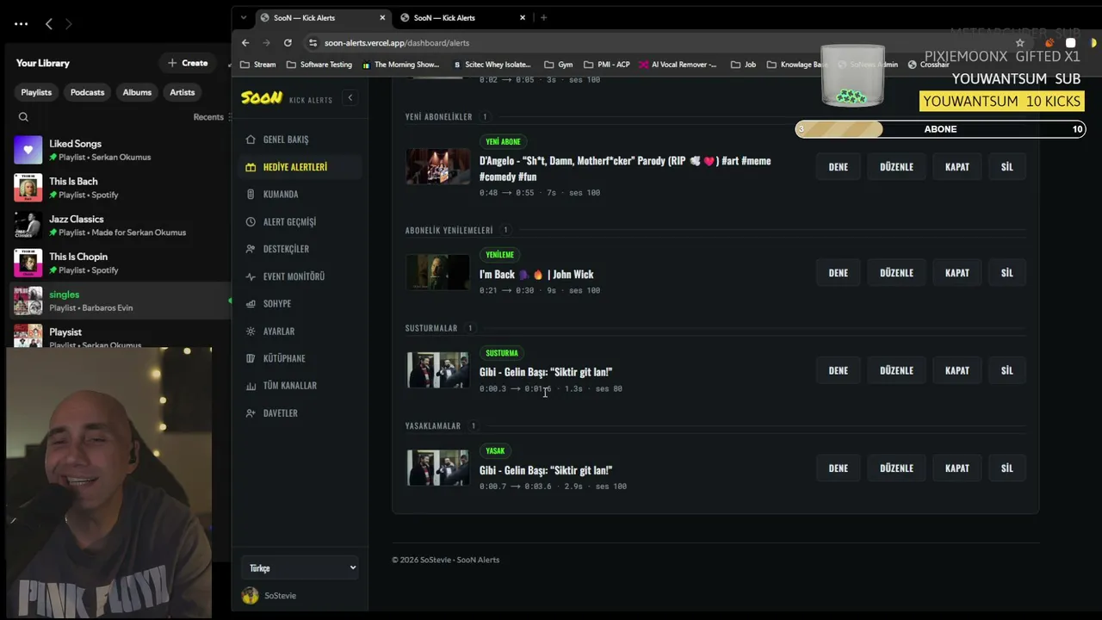Open Kumanda page in sidebar
The width and height of the screenshot is (1102, 620).
tap(300, 195)
